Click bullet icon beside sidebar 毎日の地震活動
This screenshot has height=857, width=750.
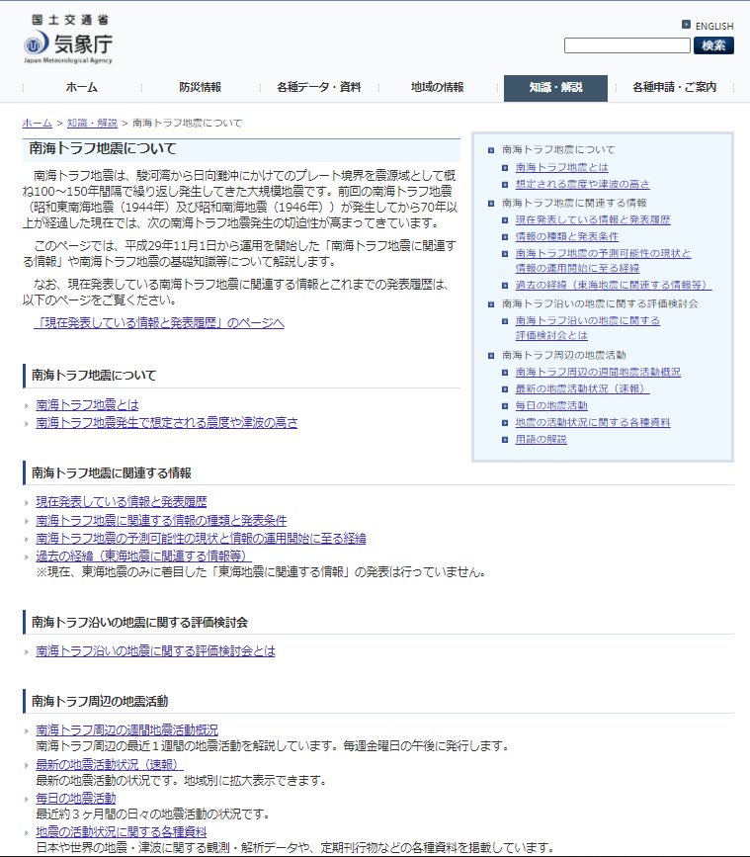(505, 405)
